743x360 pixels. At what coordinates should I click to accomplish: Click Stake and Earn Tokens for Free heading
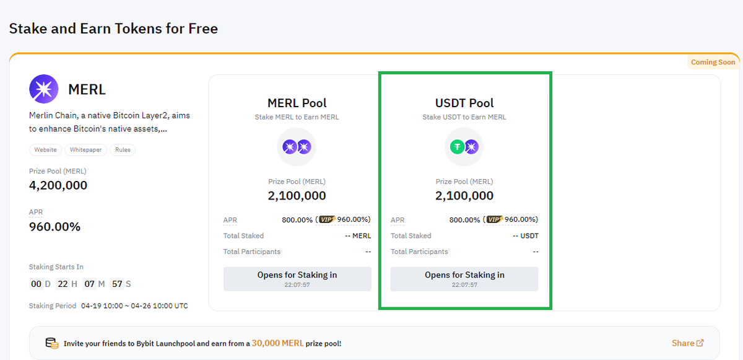[113, 29]
